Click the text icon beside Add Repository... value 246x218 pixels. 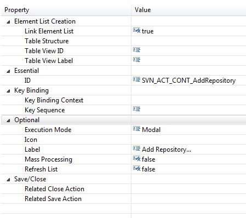(136, 148)
